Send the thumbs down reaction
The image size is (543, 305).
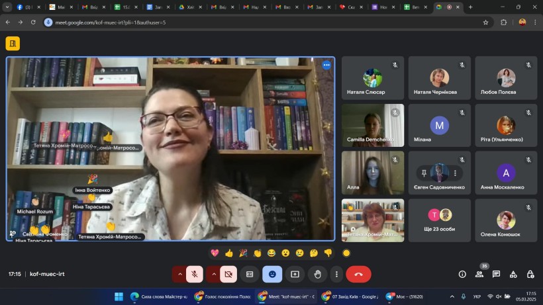tap(328, 253)
